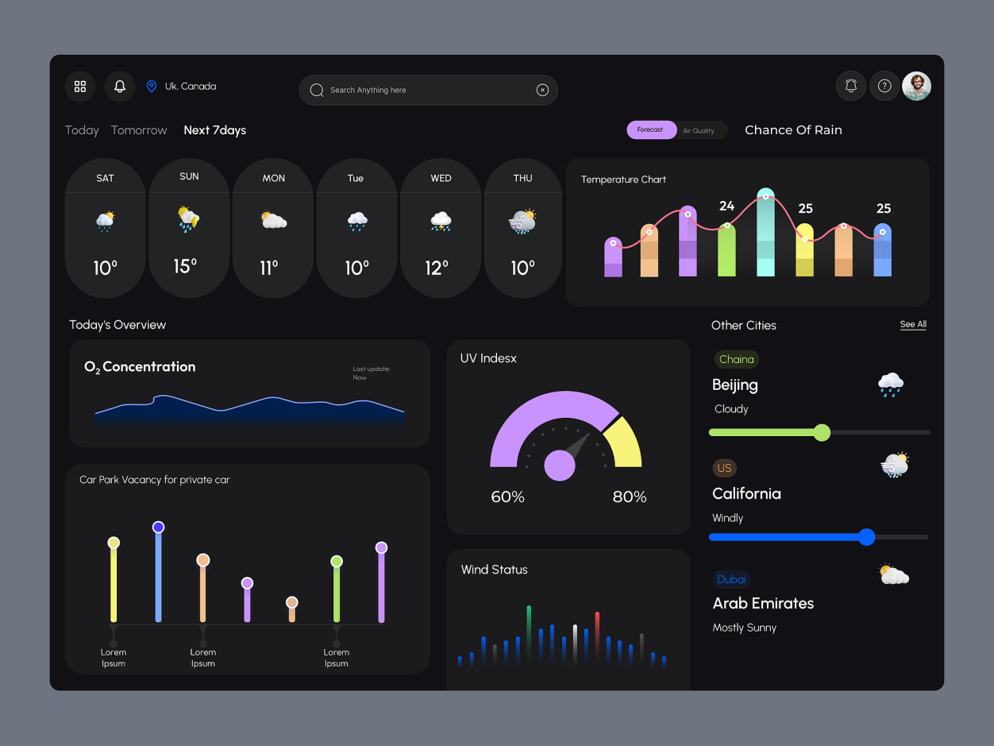Click the green Beijing slider handle

[x=822, y=432]
